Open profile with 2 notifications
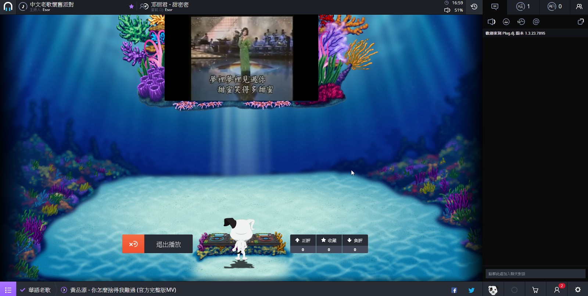Screen dimensions: 588x296 557,290
